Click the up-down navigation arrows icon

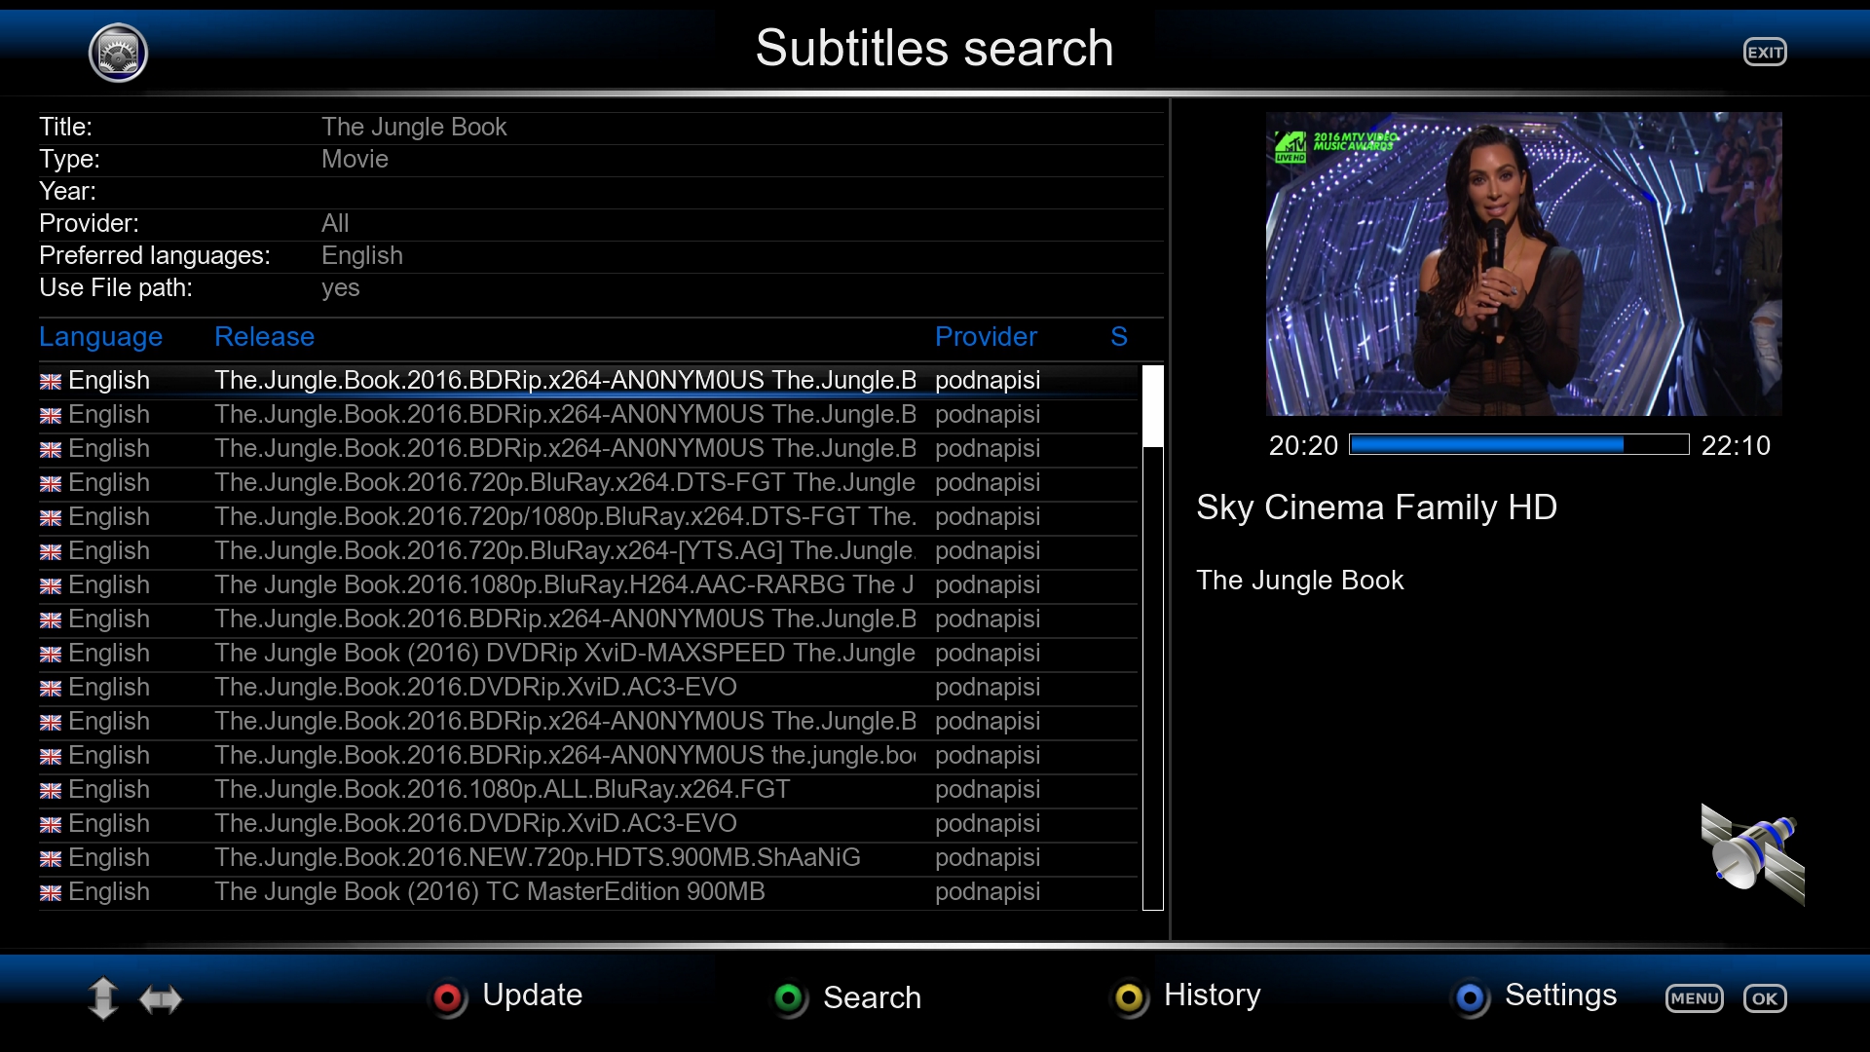(103, 998)
